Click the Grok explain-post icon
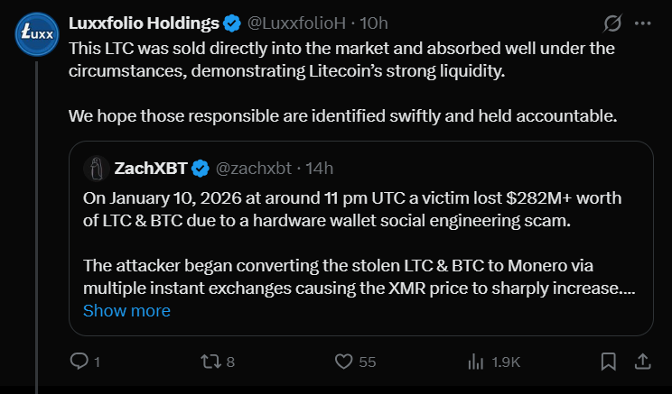The image size is (672, 394). point(611,21)
